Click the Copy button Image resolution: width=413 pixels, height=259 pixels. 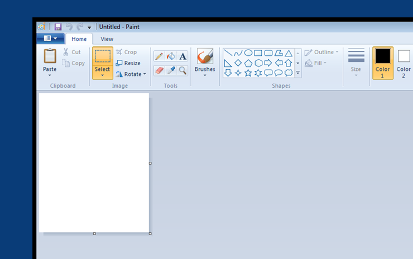click(x=74, y=63)
